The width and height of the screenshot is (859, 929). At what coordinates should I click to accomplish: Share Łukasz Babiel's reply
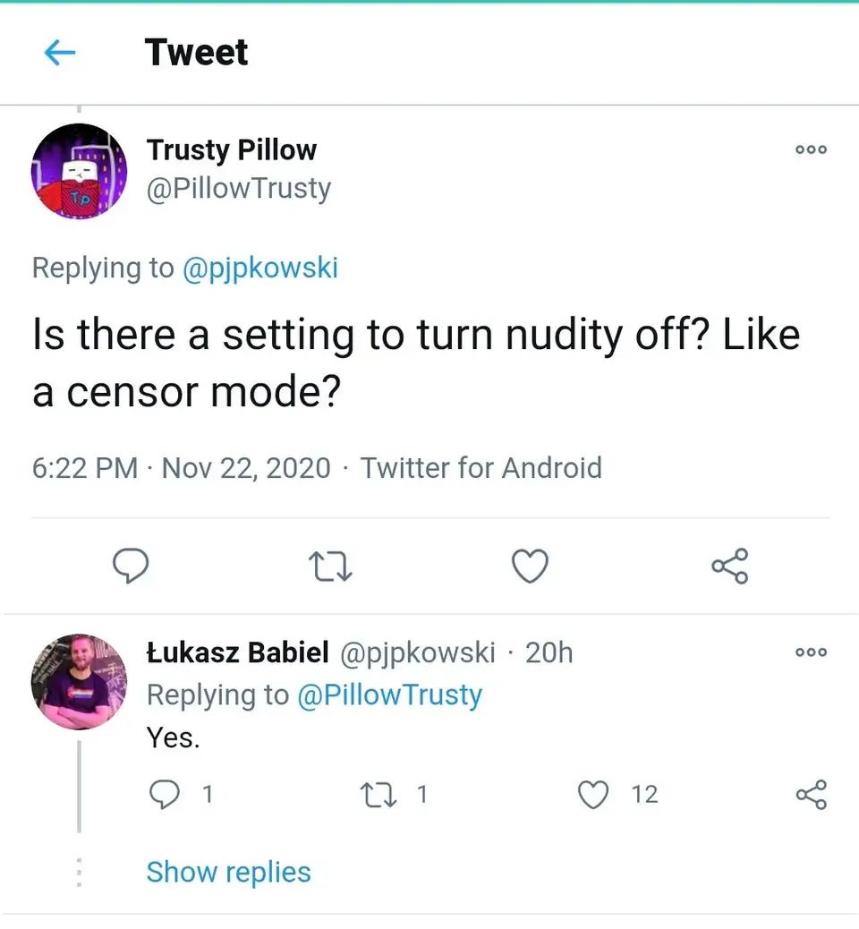pyautogui.click(x=811, y=795)
